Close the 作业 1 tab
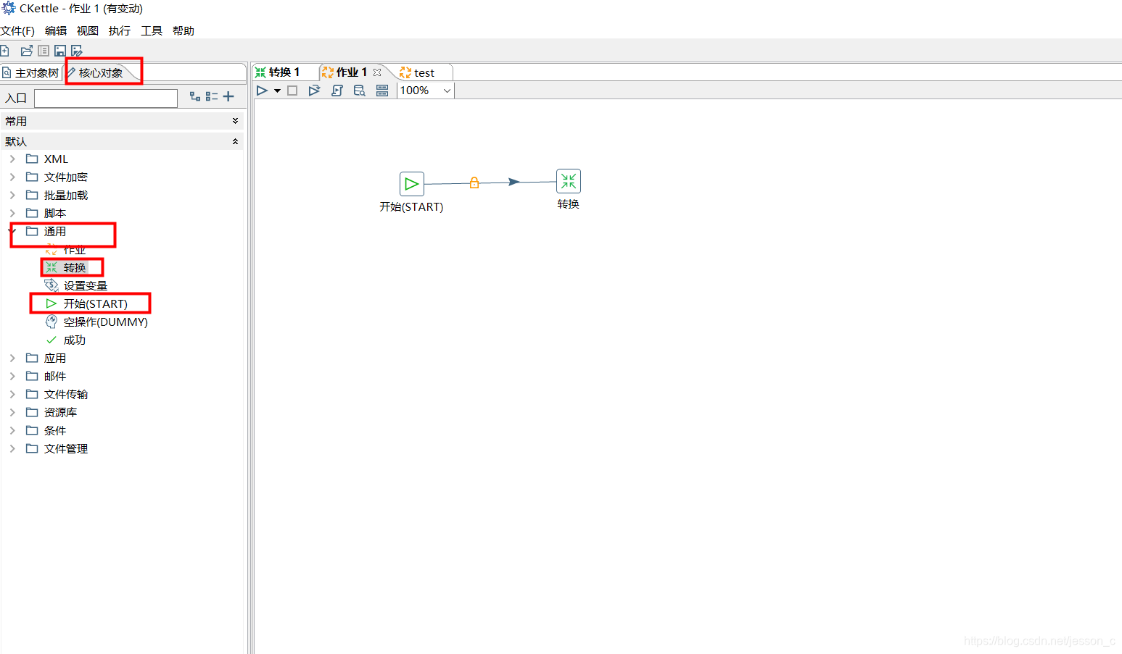 (377, 72)
